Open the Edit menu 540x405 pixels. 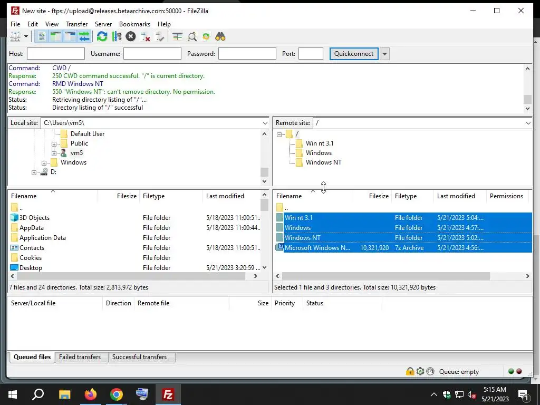(x=33, y=24)
